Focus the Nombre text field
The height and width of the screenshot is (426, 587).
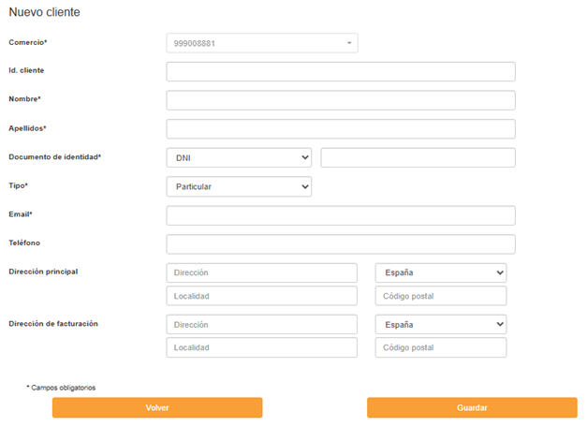[x=341, y=100]
